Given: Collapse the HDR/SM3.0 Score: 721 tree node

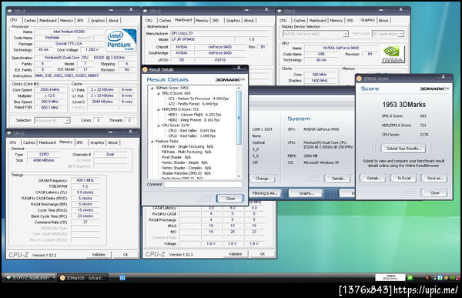Looking at the screenshot, I should coord(158,109).
